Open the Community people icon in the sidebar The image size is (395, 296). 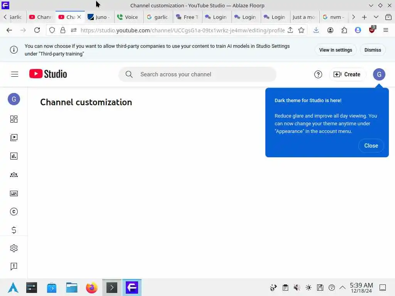(14, 175)
